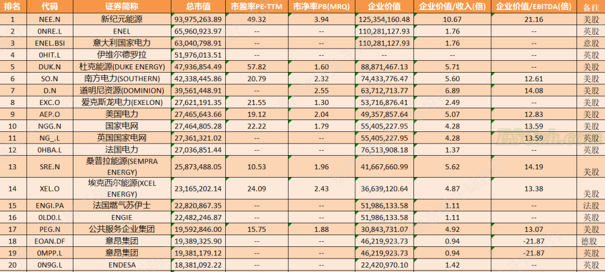
Task: Click the 伊维尔德罗拉 security name cell
Action: (x=122, y=55)
